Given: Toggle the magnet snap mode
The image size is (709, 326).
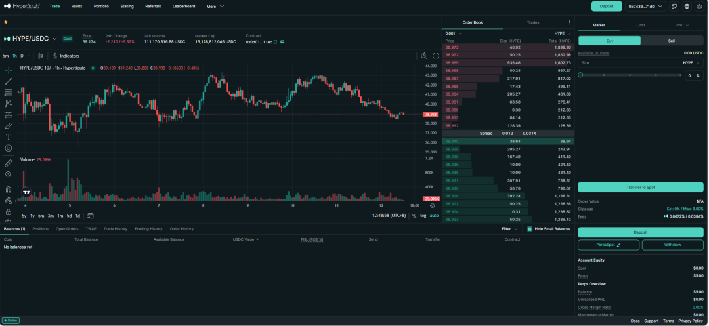Looking at the screenshot, I should click(x=8, y=190).
